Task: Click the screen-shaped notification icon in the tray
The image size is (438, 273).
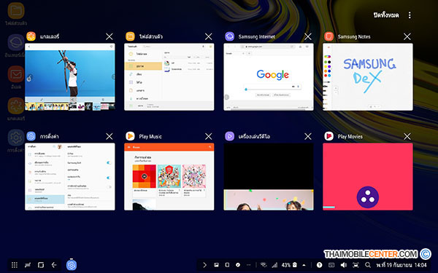Action: 227,265
